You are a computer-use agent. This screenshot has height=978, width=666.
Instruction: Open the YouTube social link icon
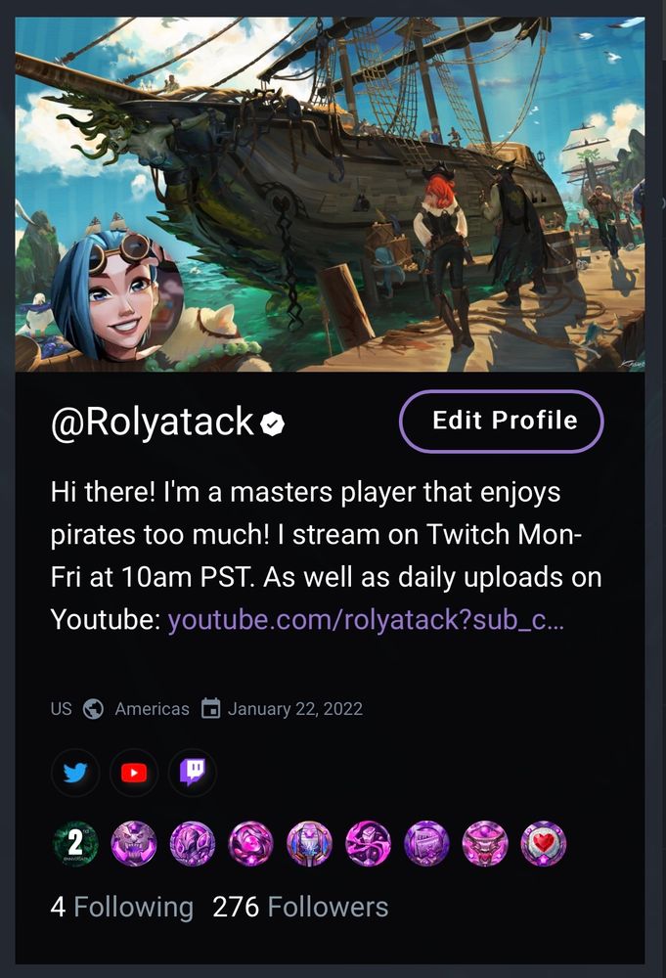[x=133, y=773]
